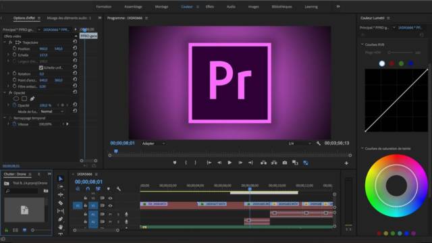Click the timeline timecode 00;00;08;01 field
The height and width of the screenshot is (243, 432).
click(88, 182)
